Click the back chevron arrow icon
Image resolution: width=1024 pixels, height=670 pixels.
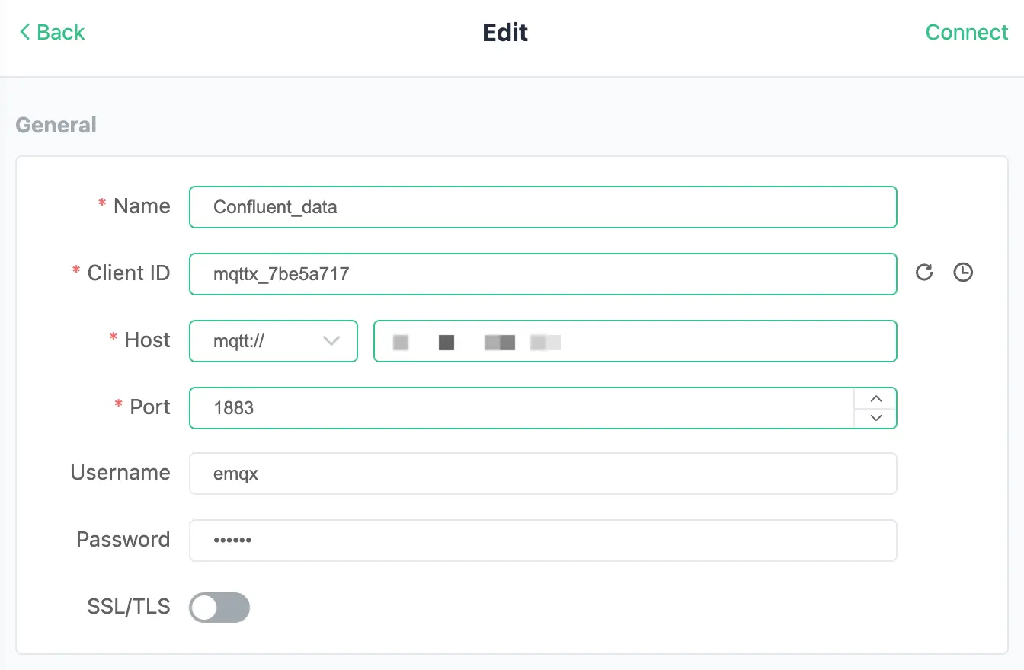[x=23, y=32]
